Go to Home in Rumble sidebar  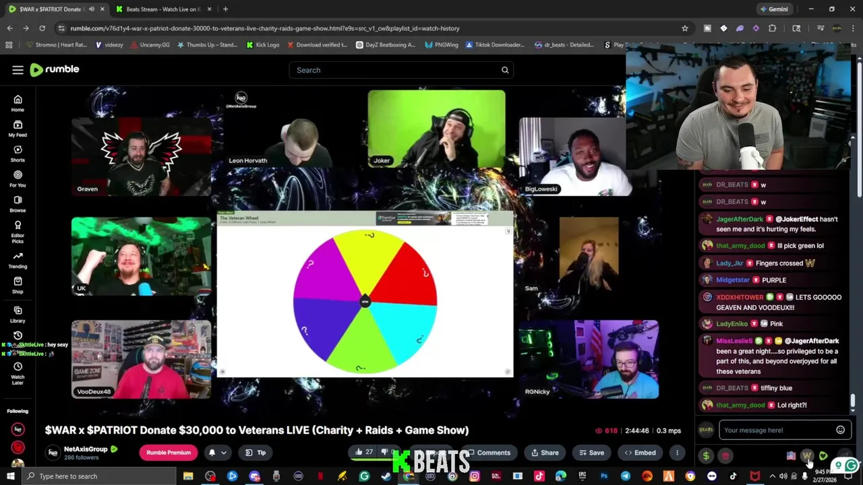(18, 103)
